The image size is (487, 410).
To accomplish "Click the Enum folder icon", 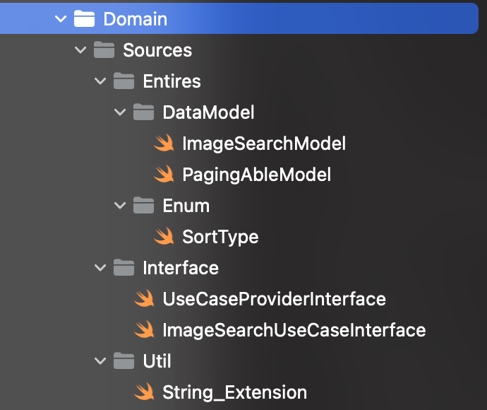I will click(143, 205).
